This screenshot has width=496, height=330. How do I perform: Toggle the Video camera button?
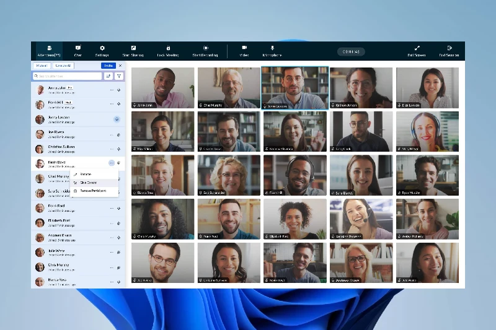click(x=244, y=51)
